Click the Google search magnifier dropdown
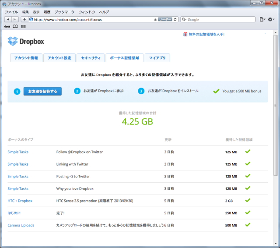The image size is (280, 248). [x=184, y=19]
